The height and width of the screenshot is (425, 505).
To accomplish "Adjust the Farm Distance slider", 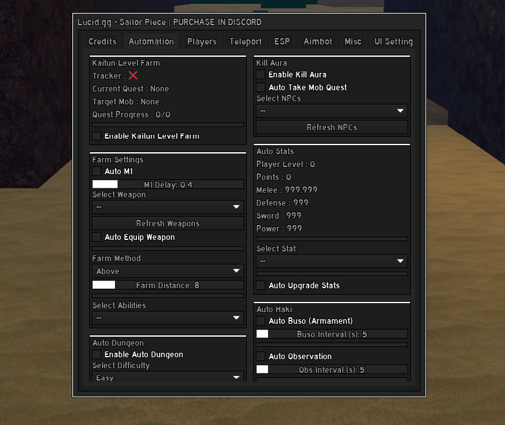I will (x=168, y=285).
